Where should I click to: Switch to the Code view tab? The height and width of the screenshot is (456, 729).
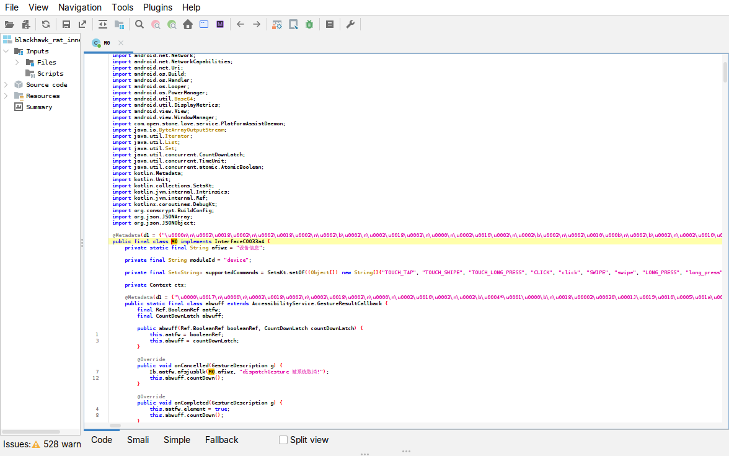(102, 440)
